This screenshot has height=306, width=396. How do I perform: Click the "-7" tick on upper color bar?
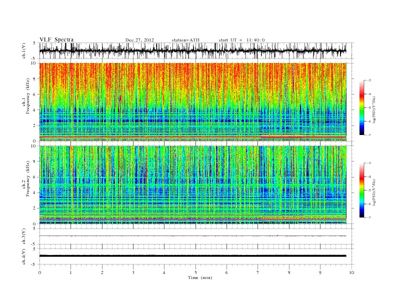tap(368, 135)
